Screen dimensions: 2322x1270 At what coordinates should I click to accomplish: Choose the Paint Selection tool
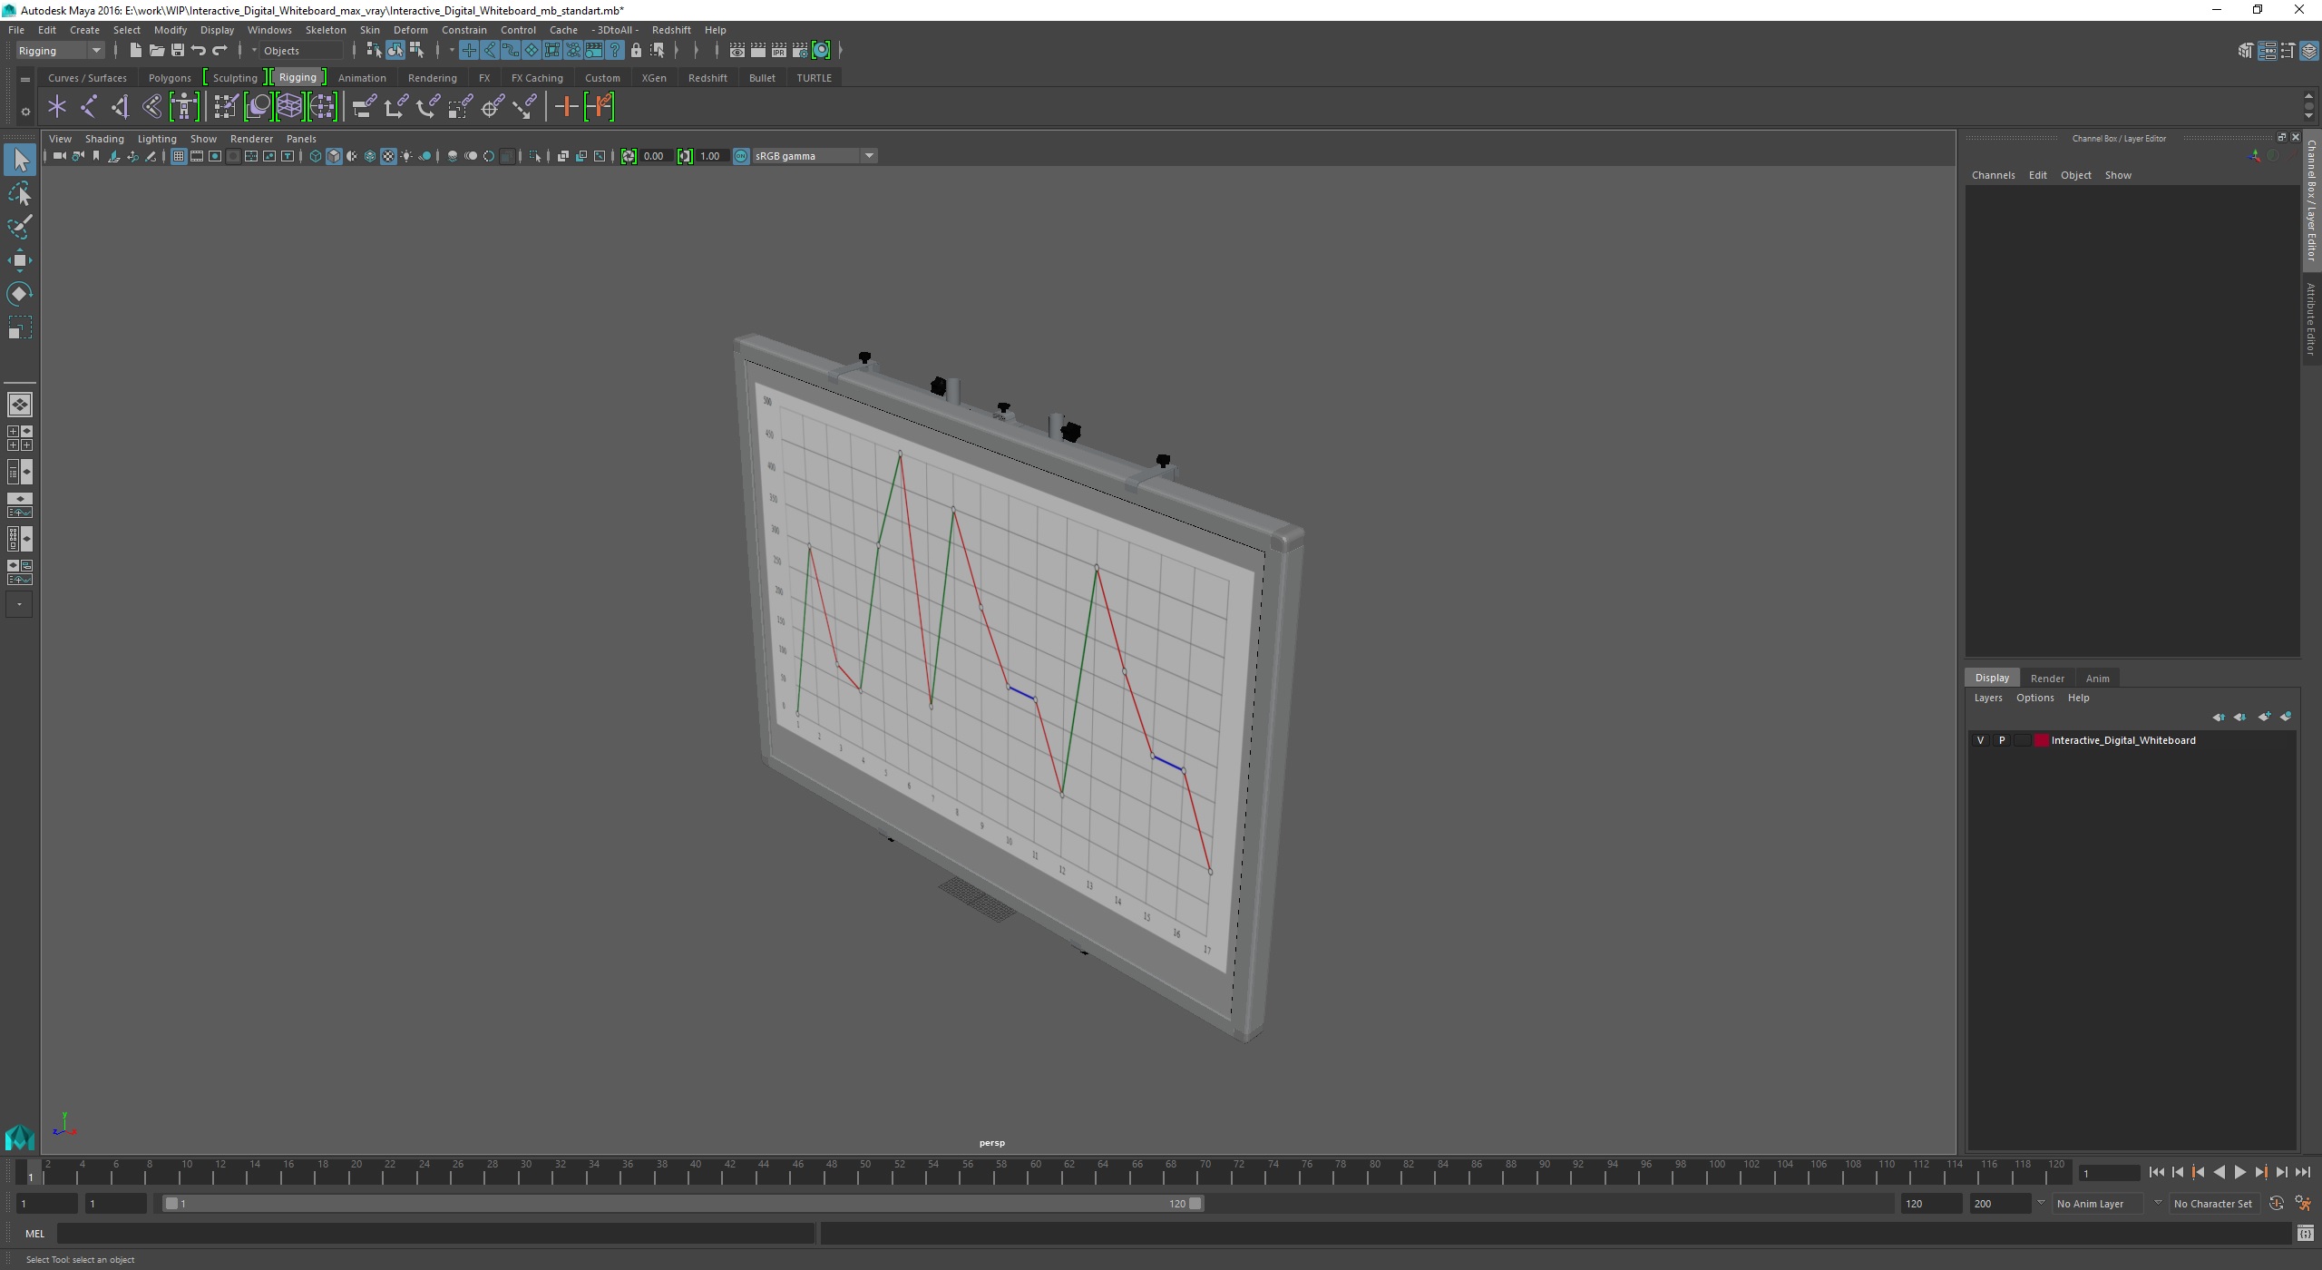coord(19,227)
